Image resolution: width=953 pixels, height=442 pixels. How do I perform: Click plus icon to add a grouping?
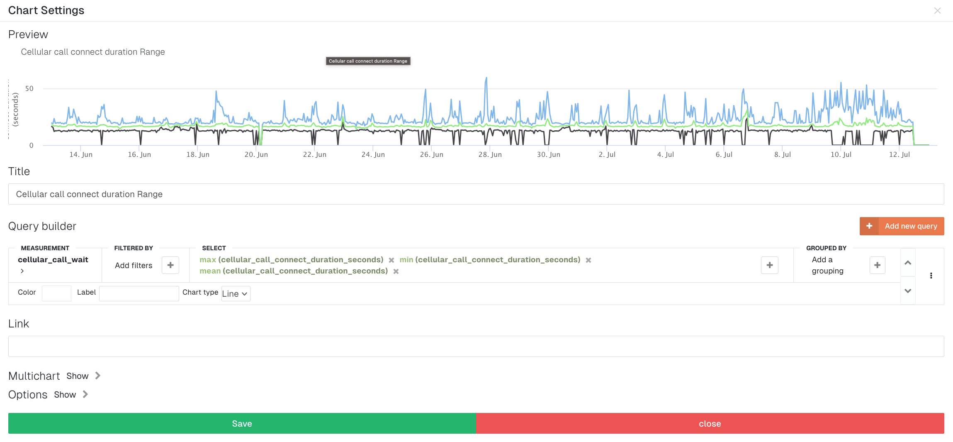point(877,265)
